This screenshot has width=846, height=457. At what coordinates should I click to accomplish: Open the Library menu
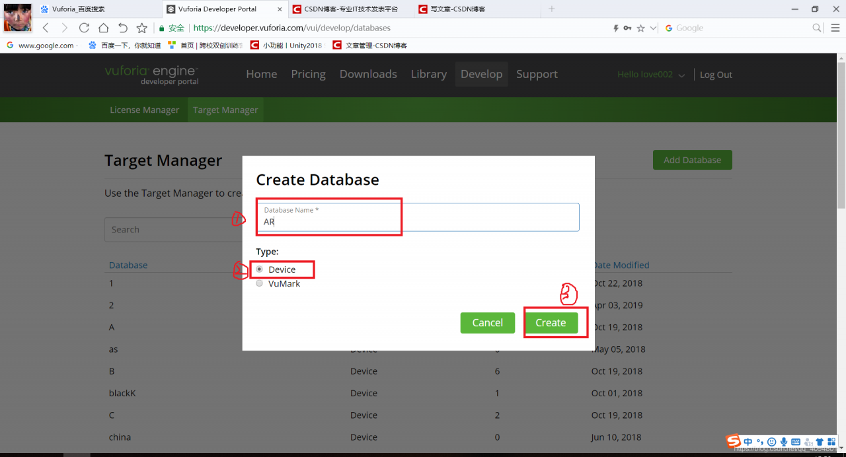coord(429,74)
